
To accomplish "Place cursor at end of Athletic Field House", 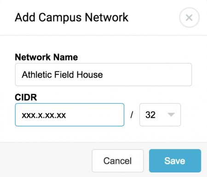I will 103,75.
